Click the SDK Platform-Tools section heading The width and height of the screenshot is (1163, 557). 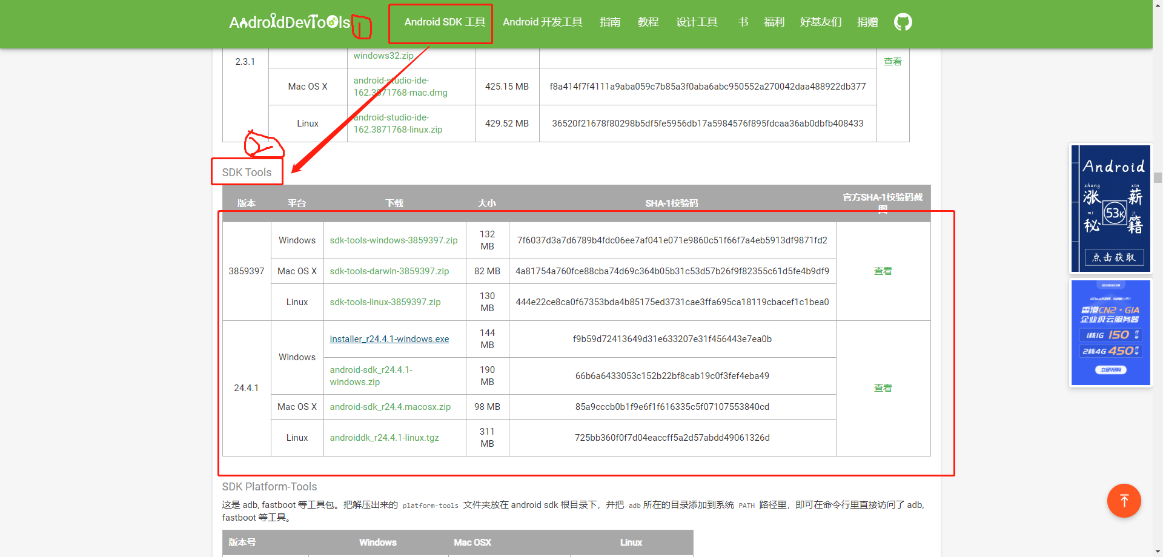[x=270, y=487]
